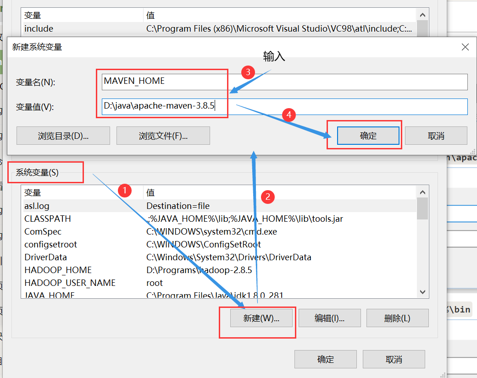Click the system variables scrollbar thumb
Image resolution: width=477 pixels, height=378 pixels.
click(x=422, y=208)
